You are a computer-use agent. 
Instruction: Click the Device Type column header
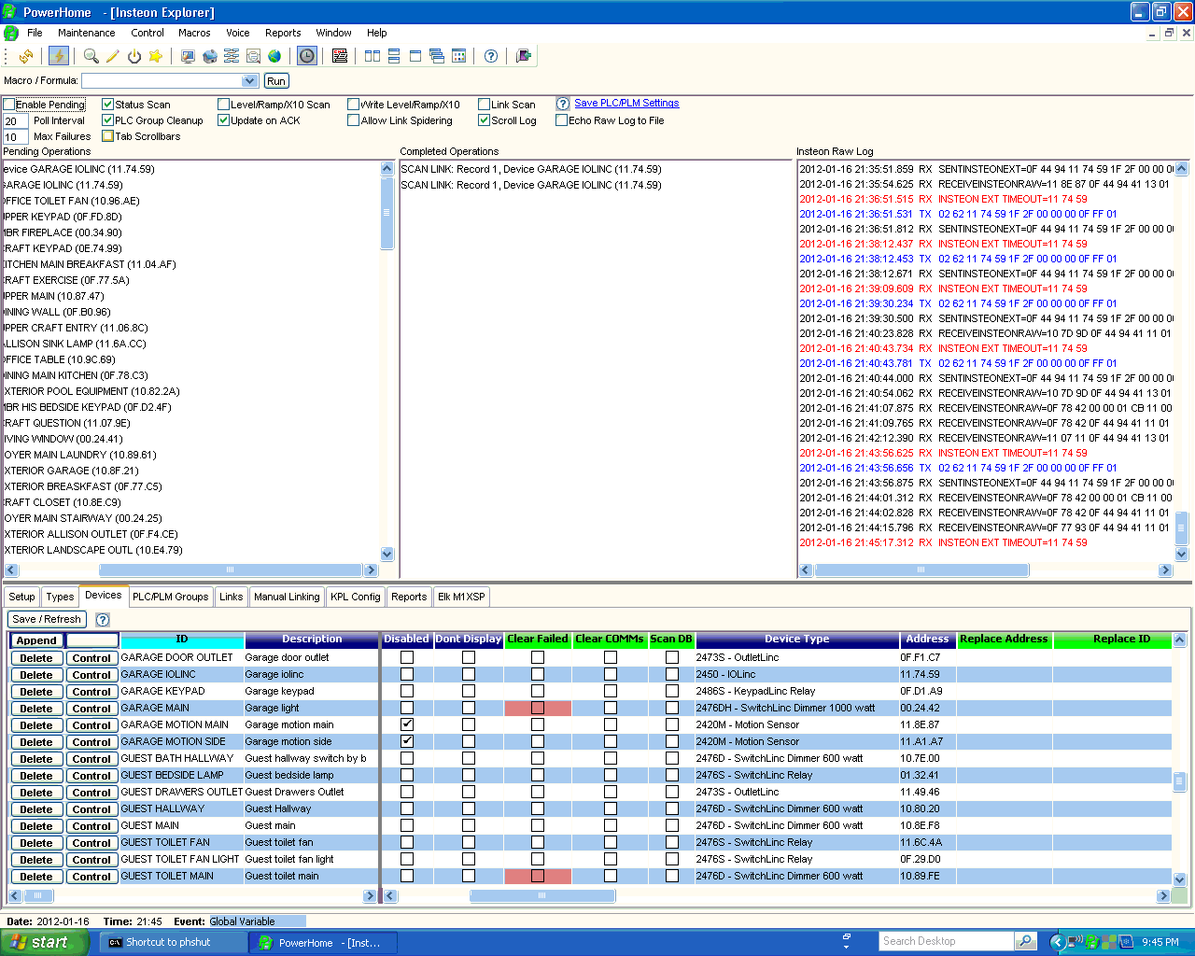coord(796,640)
